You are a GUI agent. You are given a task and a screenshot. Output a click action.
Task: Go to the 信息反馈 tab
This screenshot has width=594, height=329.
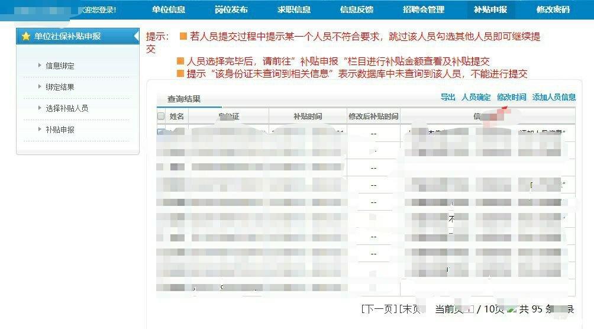click(357, 9)
